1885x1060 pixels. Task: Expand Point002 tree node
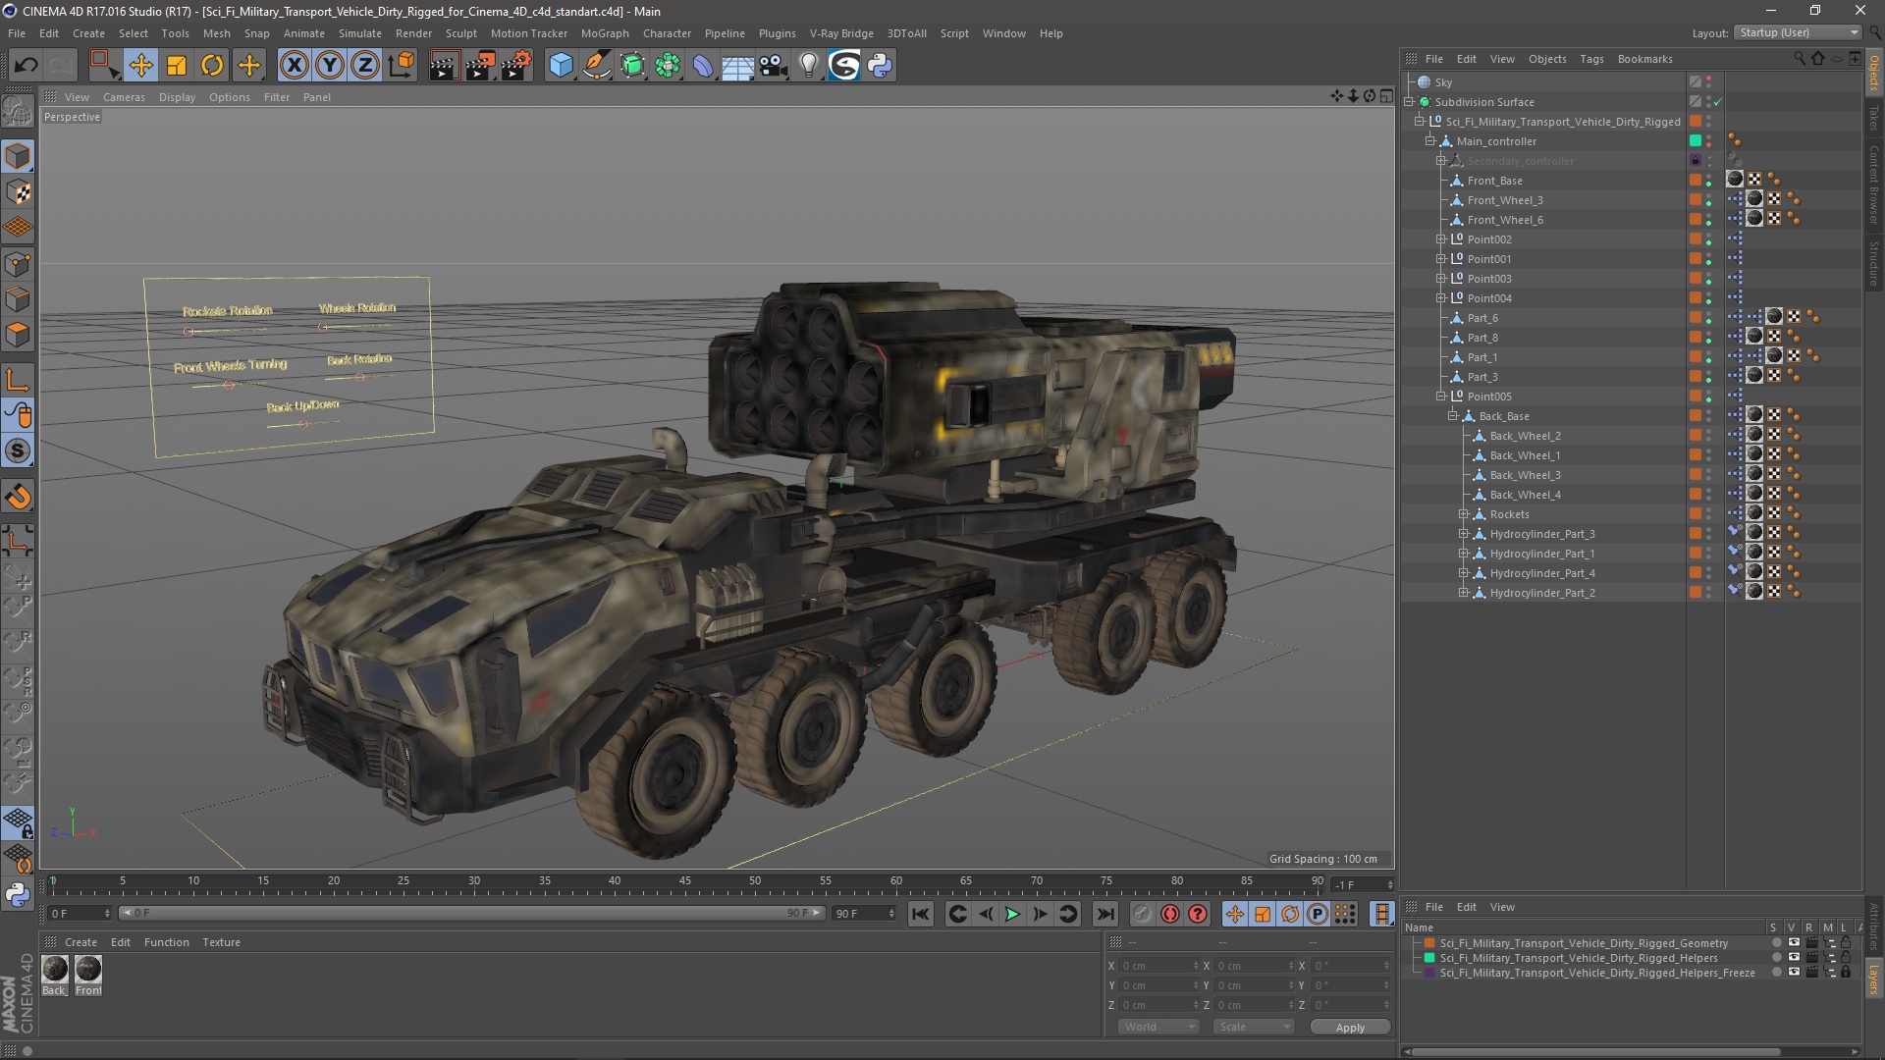click(1442, 239)
